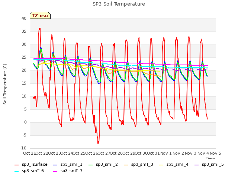
Task: Click the 35 y-axis tick label
Action: click(24, 31)
